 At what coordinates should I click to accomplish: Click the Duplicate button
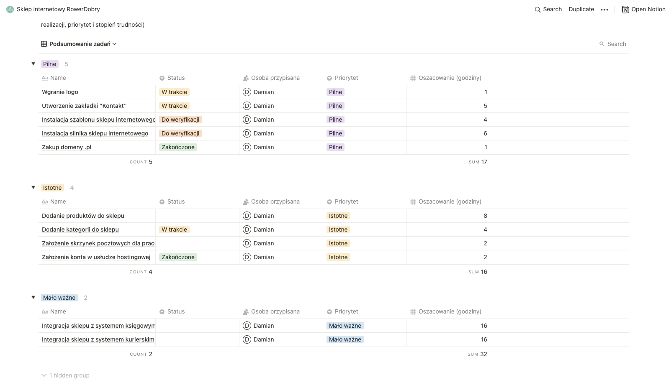(x=581, y=9)
